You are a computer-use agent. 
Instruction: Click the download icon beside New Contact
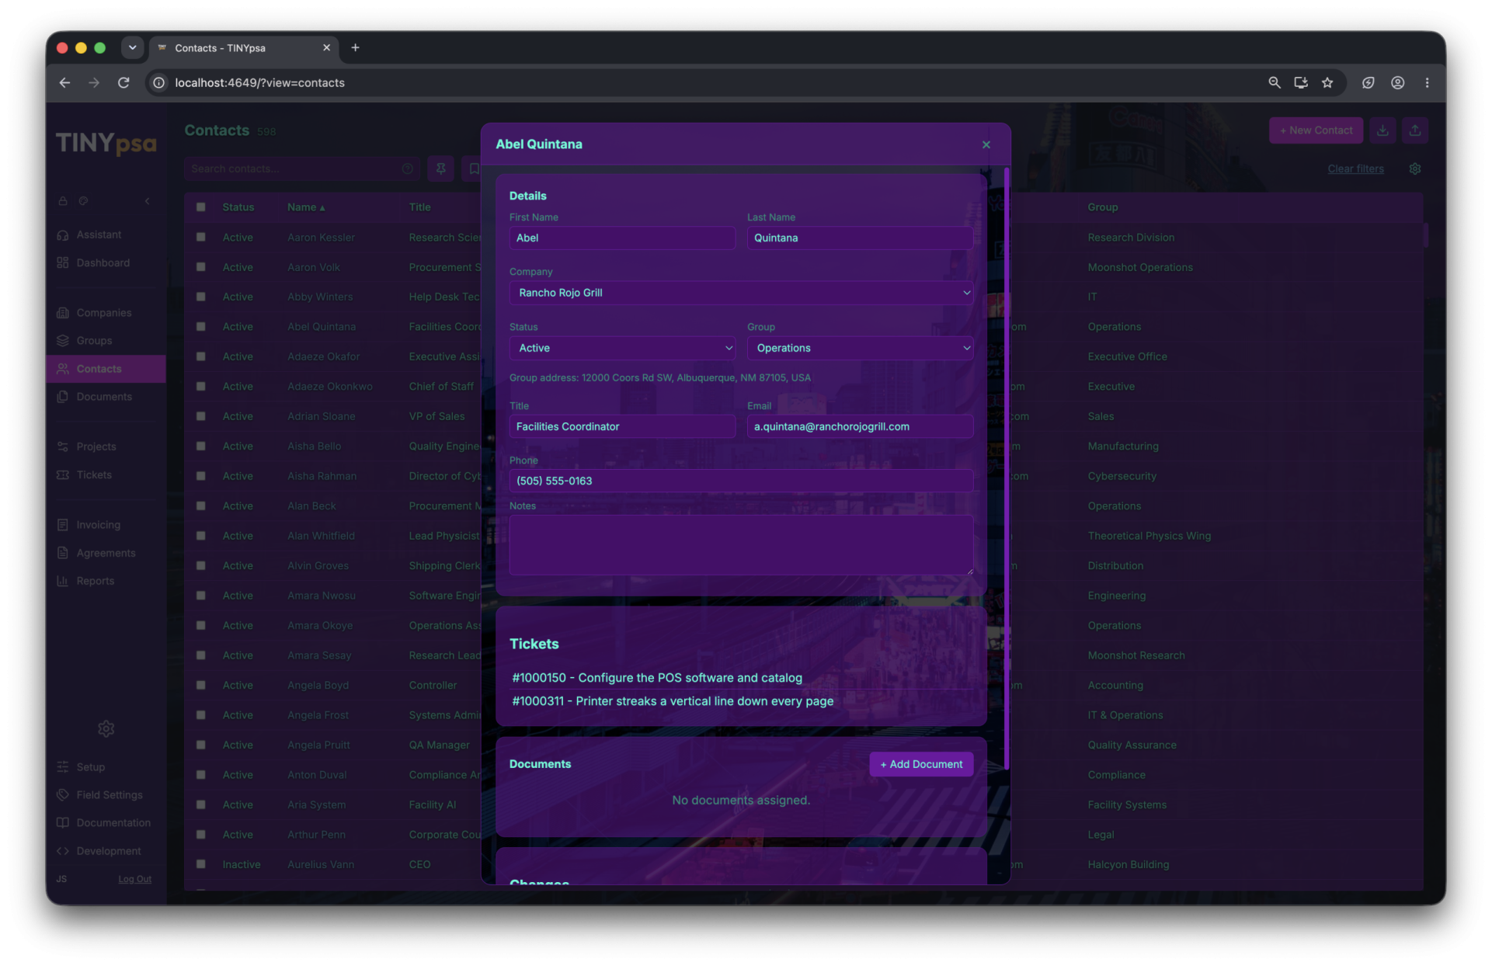tap(1382, 130)
